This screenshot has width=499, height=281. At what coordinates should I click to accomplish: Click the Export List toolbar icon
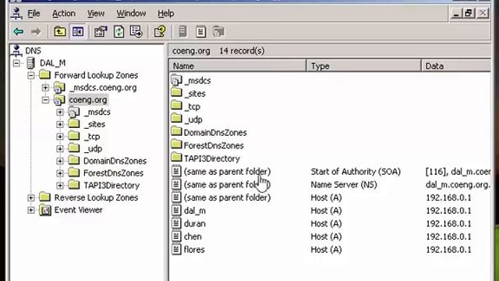(136, 31)
